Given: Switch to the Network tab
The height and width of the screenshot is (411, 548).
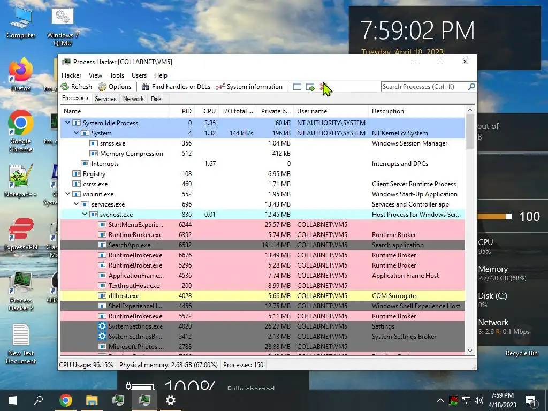Looking at the screenshot, I should click(133, 99).
